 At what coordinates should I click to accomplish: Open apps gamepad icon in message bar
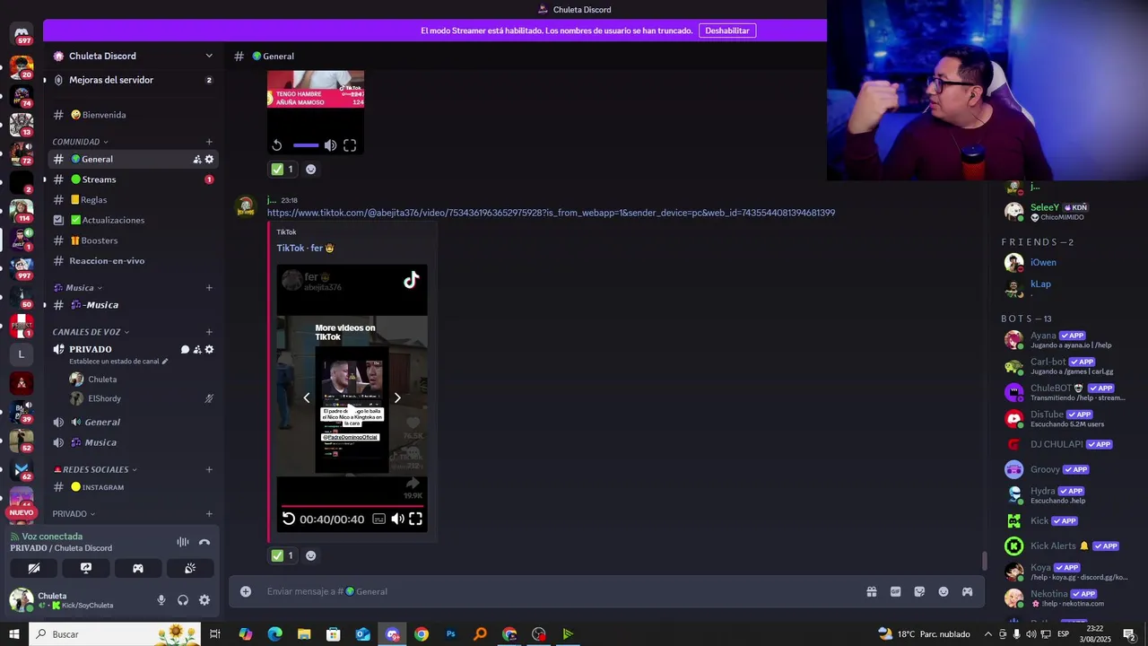[967, 591]
